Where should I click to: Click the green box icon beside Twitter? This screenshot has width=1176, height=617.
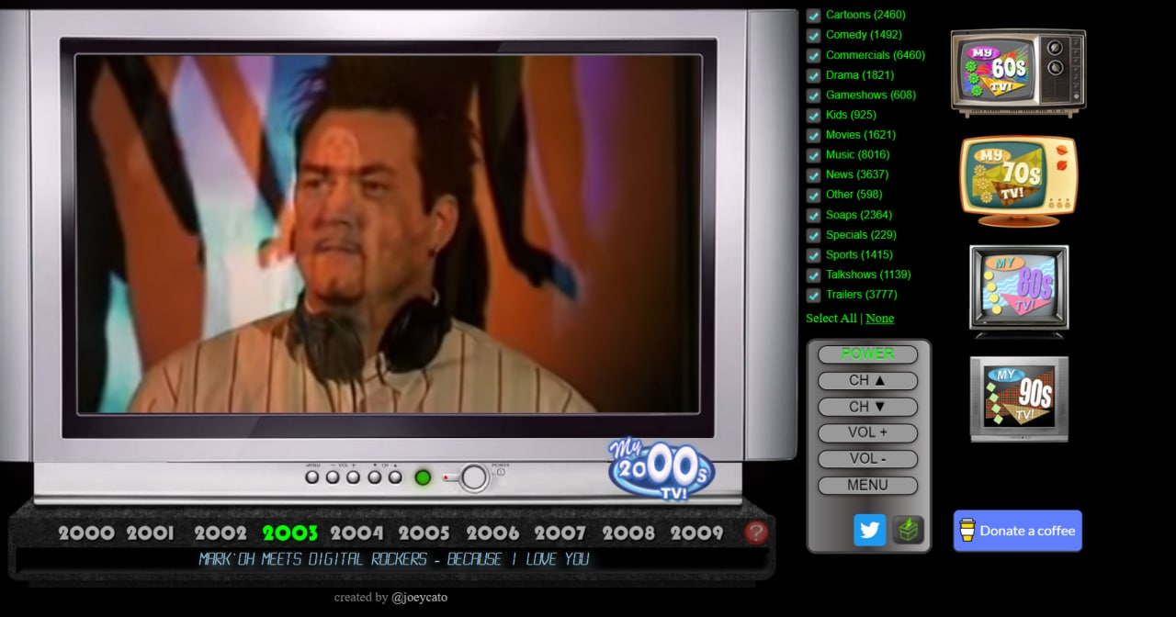click(x=908, y=530)
